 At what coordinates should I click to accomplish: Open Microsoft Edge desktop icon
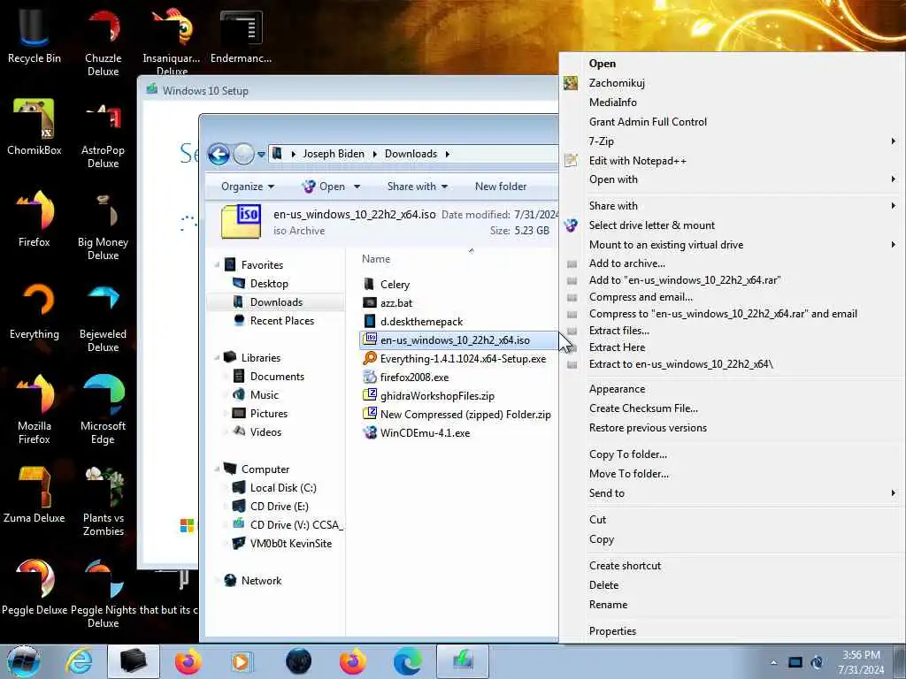[103, 408]
